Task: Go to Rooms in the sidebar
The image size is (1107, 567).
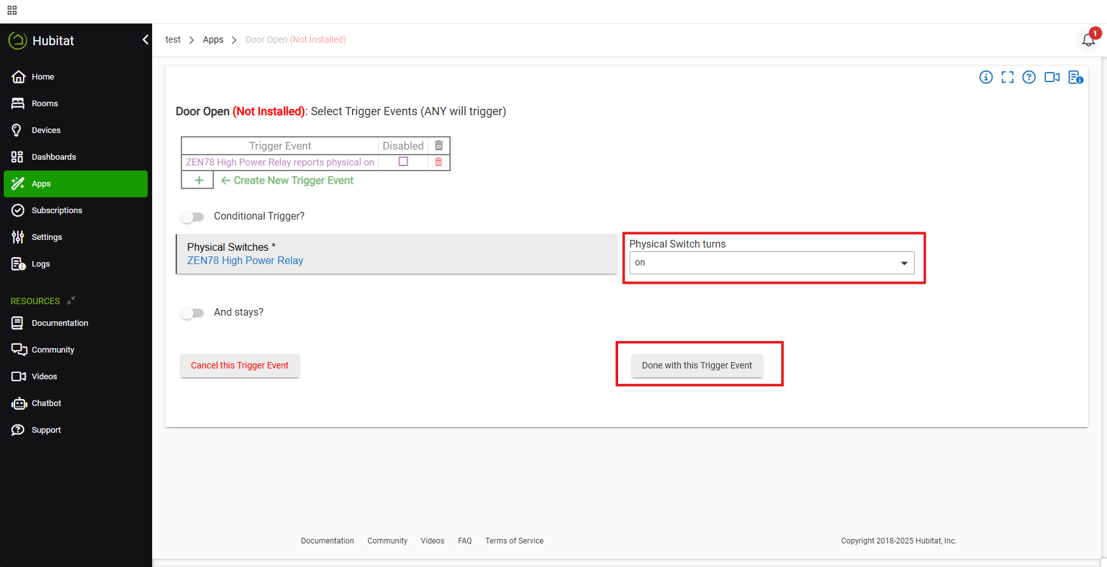Action: [76, 104]
